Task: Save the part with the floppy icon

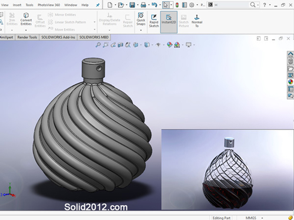Action: click(132, 5)
